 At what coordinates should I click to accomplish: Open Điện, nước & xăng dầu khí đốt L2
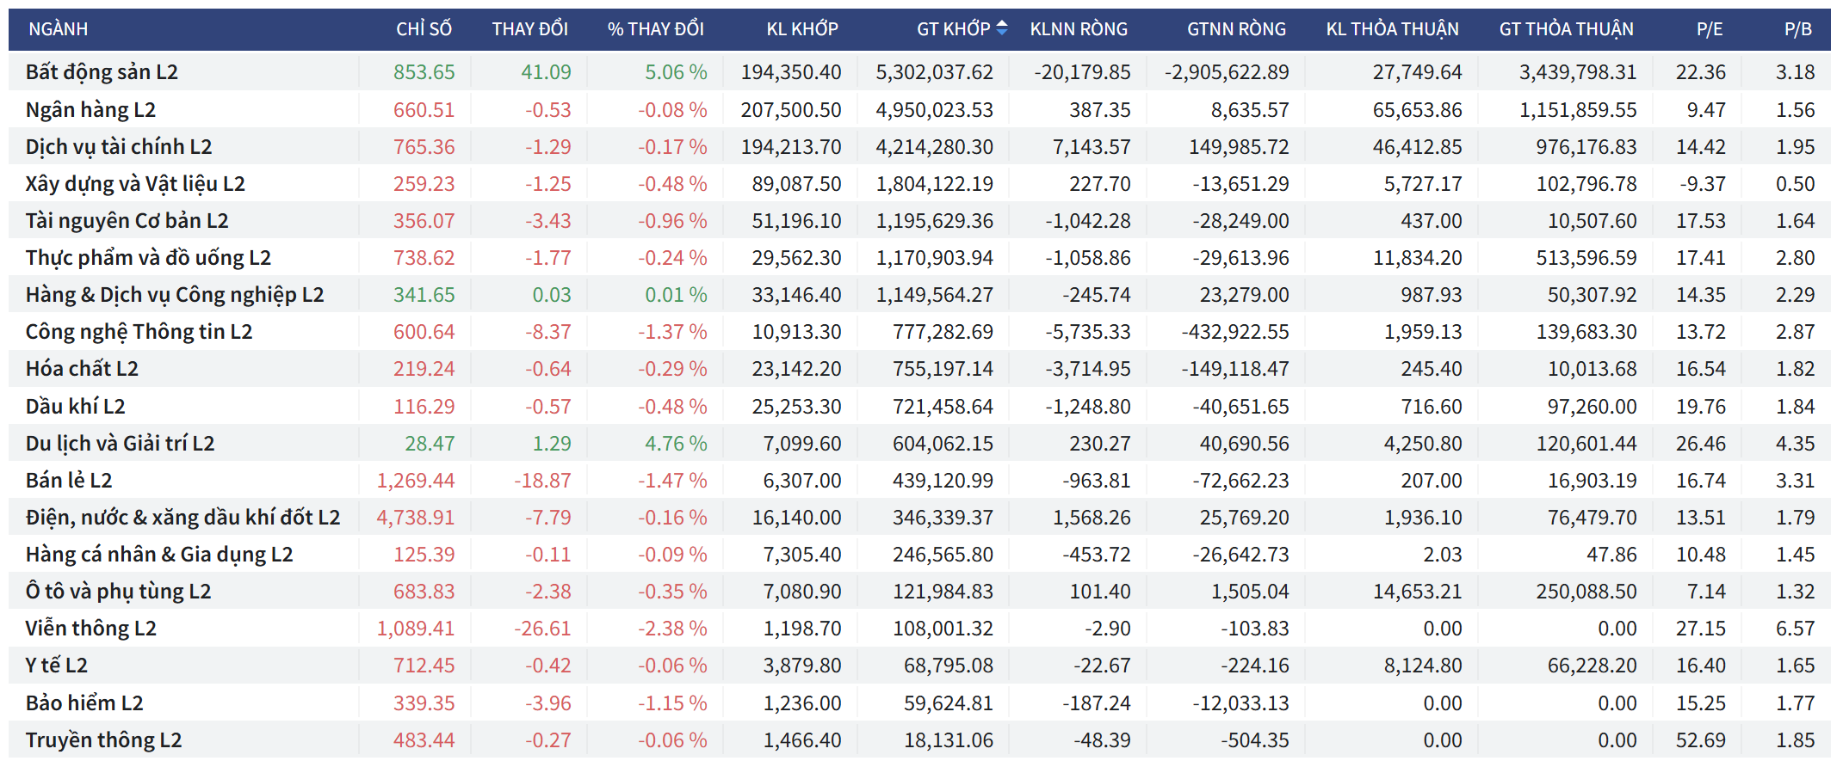coord(182,518)
